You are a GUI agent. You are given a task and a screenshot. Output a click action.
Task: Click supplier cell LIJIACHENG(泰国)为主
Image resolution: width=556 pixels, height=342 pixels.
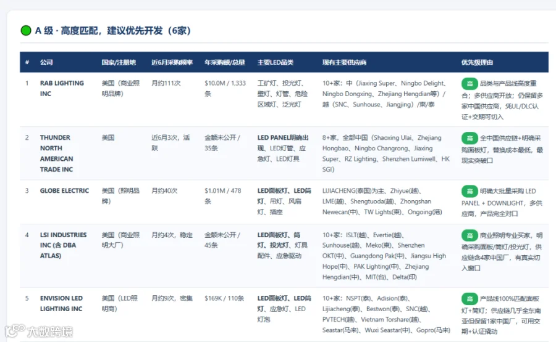pyautogui.click(x=382, y=202)
